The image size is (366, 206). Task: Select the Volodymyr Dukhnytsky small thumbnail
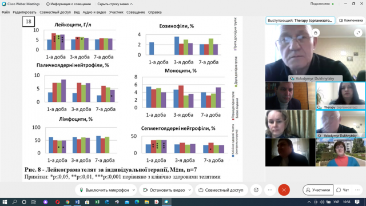(x=341, y=124)
